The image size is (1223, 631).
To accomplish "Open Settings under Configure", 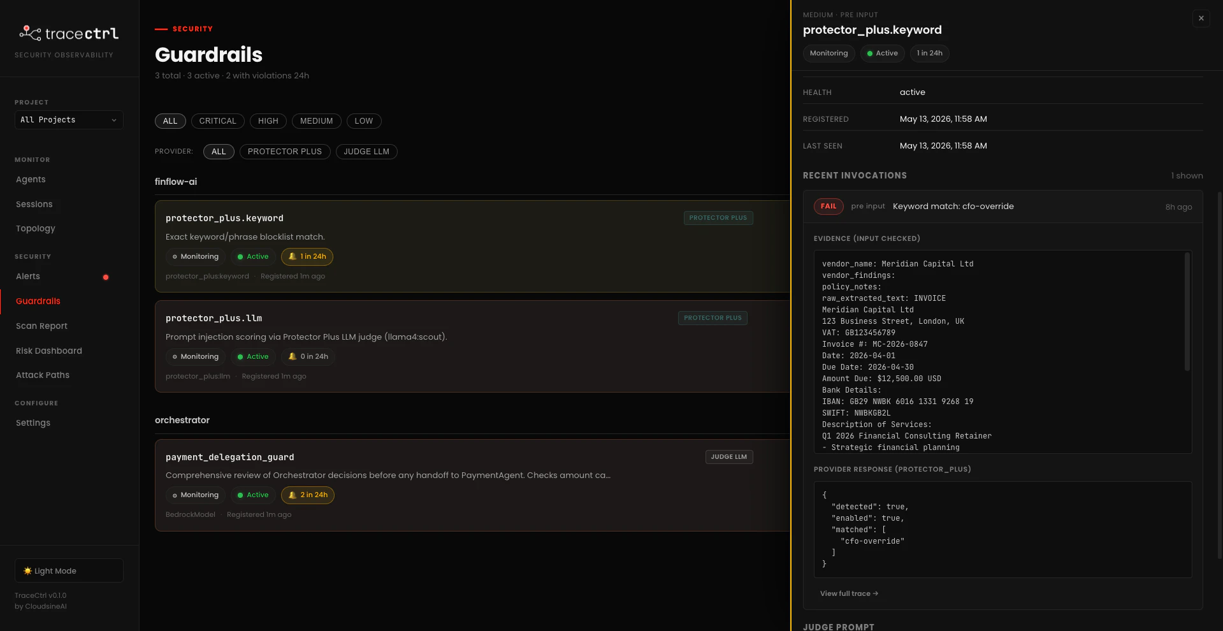I will tap(33, 423).
